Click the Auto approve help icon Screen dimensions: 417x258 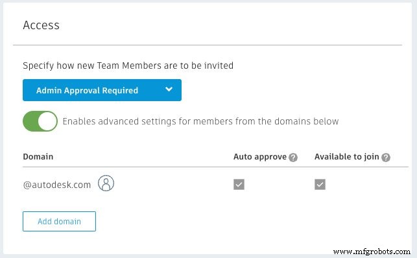[x=293, y=158]
